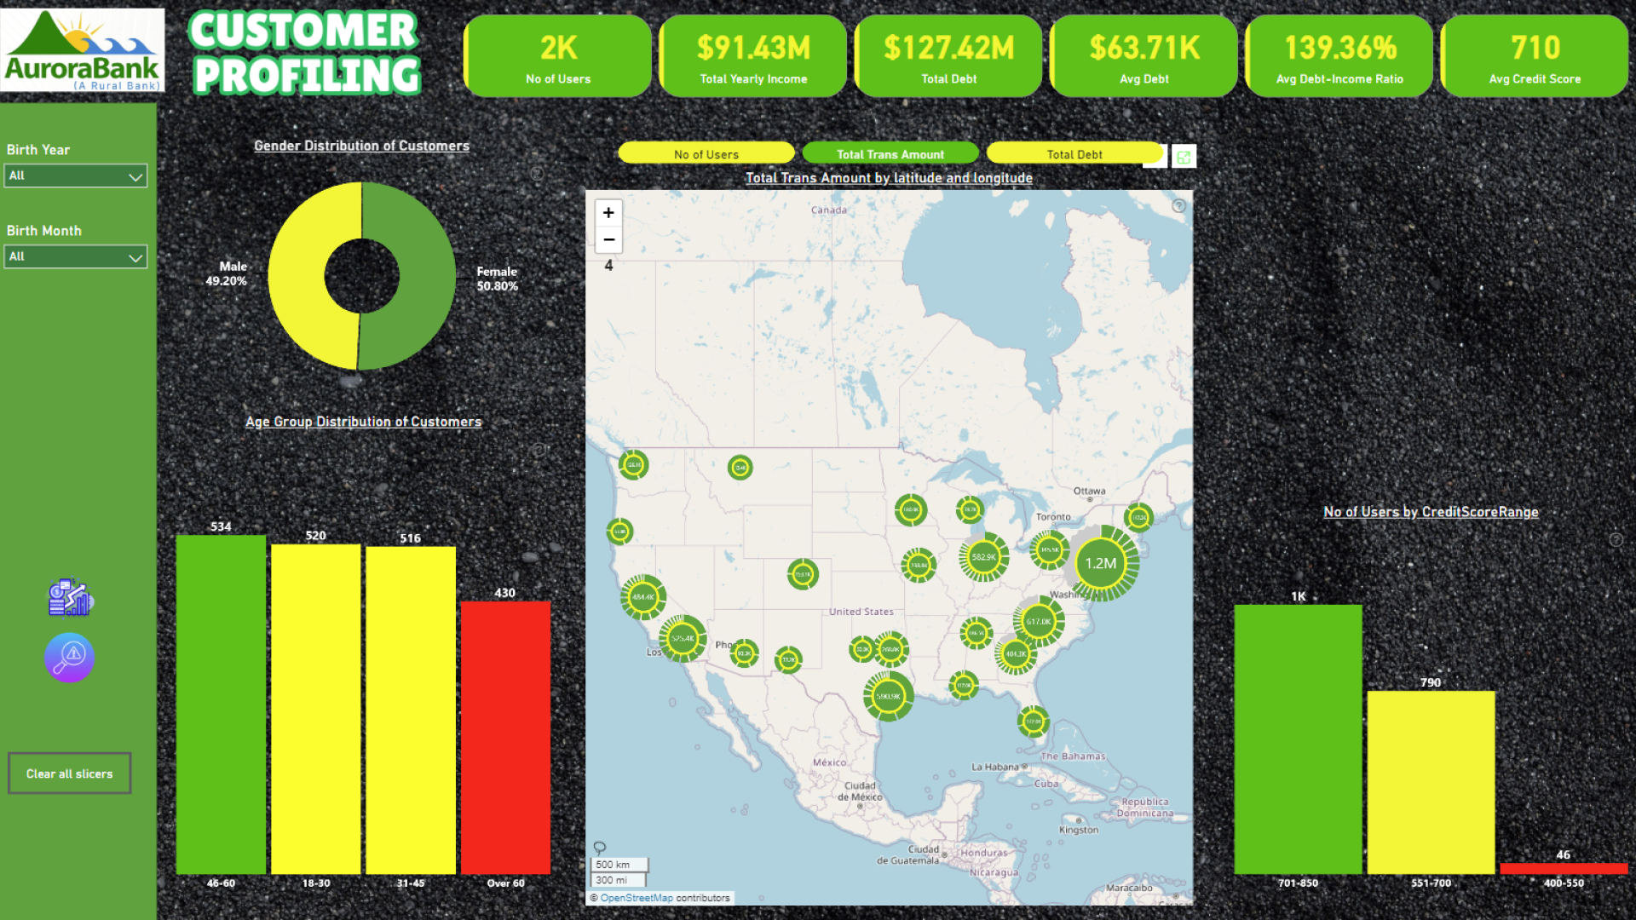Click the AuroraBank logo
The width and height of the screenshot is (1636, 920).
[x=83, y=50]
